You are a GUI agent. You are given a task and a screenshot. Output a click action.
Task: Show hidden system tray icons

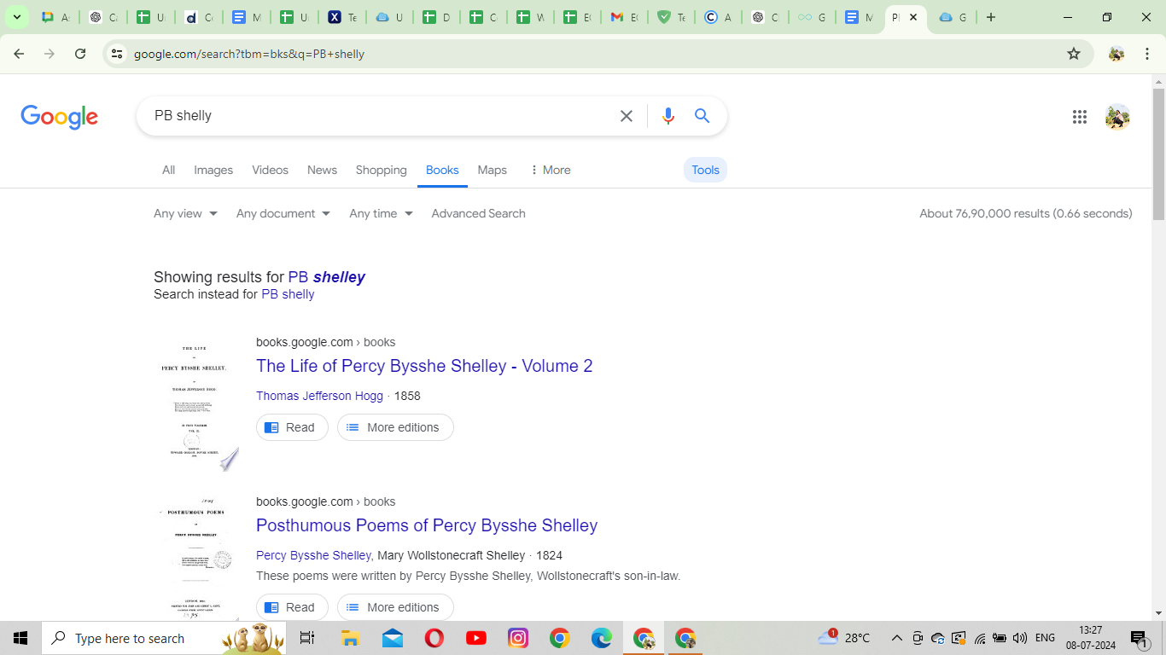[x=897, y=638]
